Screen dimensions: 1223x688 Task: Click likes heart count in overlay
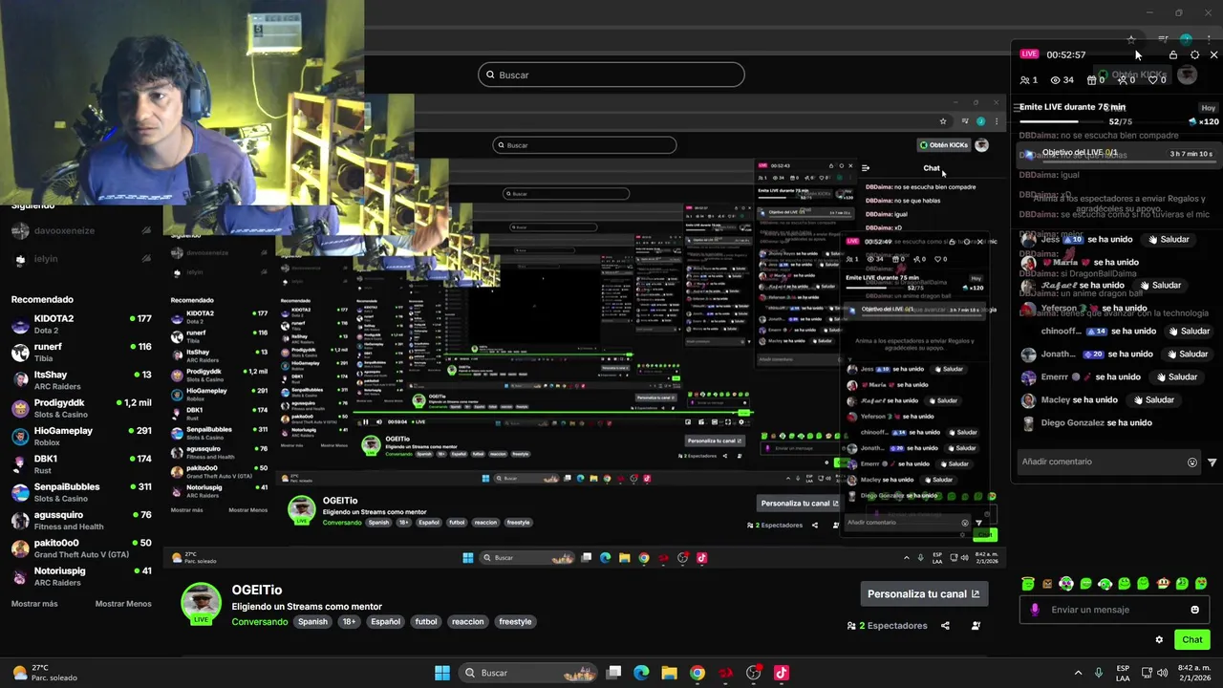[1155, 80]
